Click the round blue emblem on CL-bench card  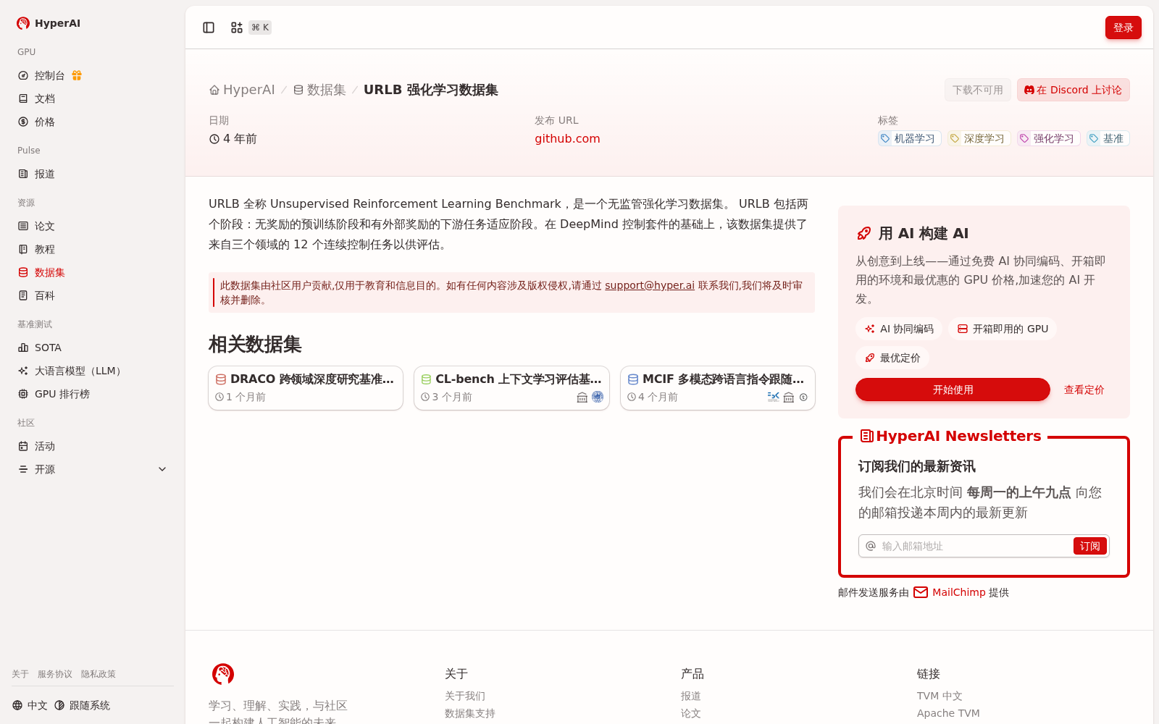tap(598, 397)
